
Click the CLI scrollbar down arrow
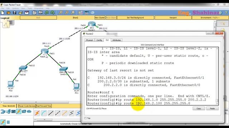(217, 103)
